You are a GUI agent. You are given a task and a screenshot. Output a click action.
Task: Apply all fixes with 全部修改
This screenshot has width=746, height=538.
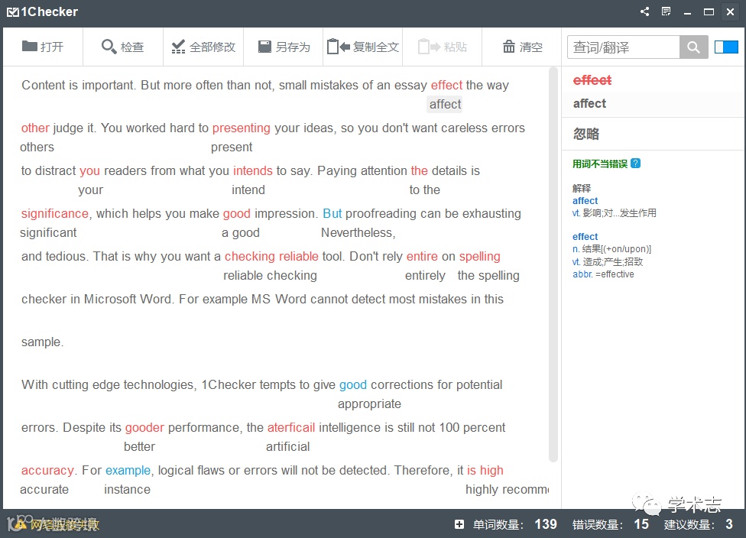point(203,47)
